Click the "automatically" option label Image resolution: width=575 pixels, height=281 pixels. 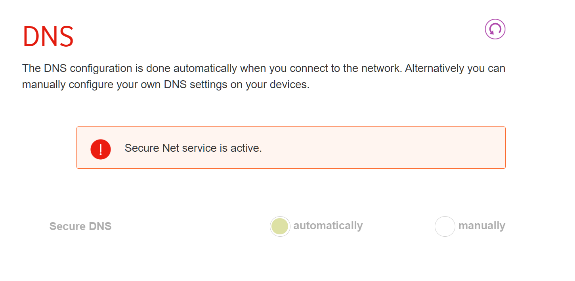tap(328, 226)
